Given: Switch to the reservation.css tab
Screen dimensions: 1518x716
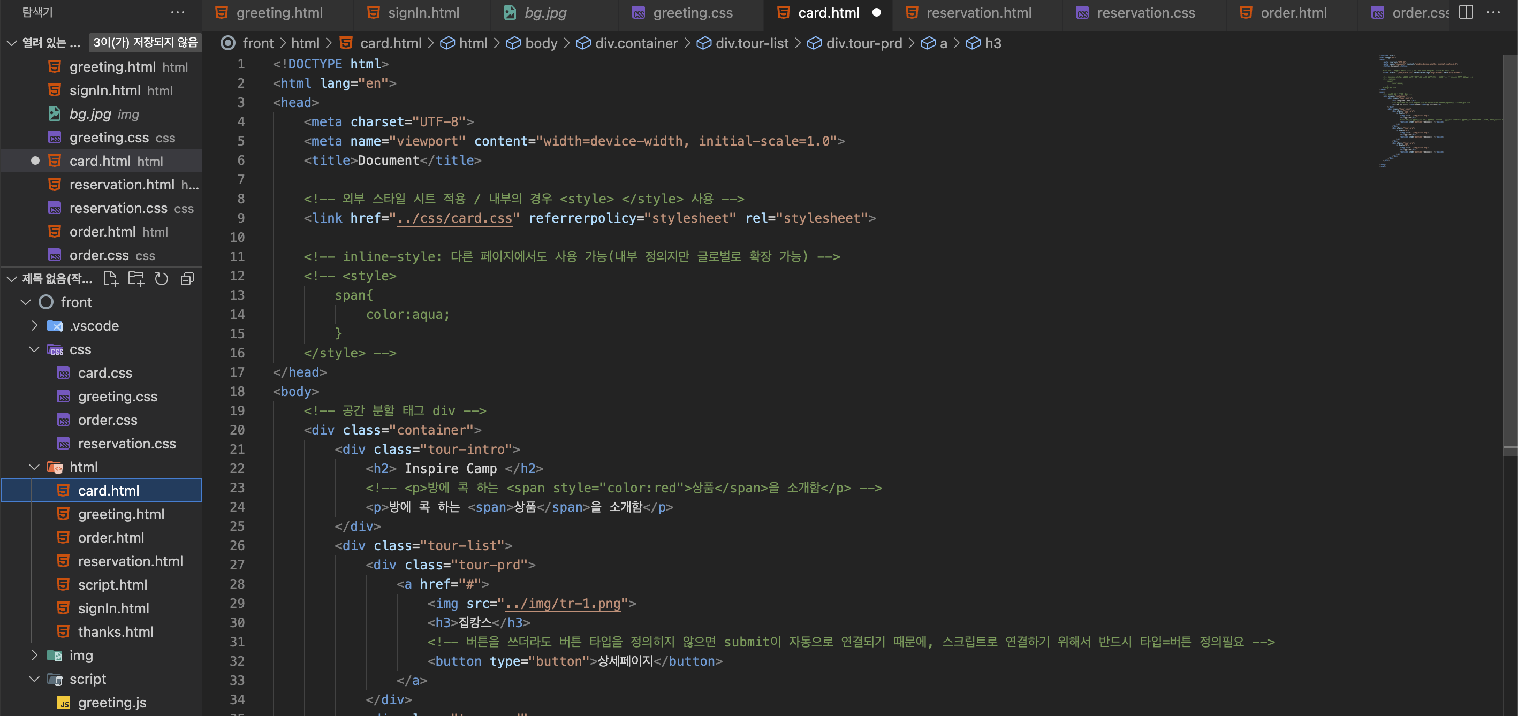Looking at the screenshot, I should [x=1145, y=13].
